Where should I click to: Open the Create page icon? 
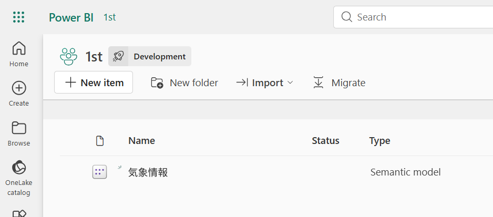[19, 88]
